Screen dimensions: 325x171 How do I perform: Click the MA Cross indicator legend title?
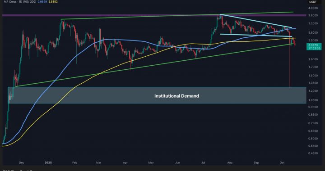(x=20, y=2)
